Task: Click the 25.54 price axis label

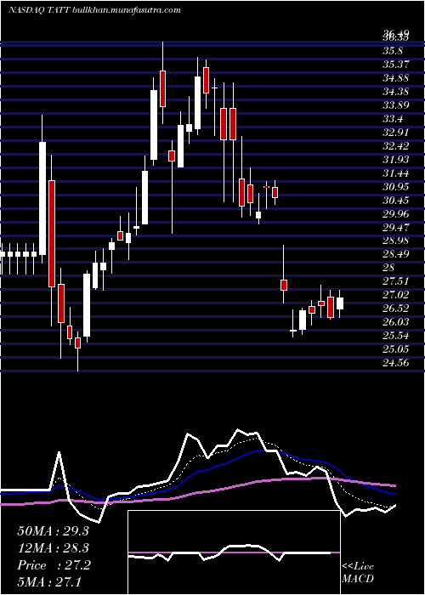Action: pyautogui.click(x=395, y=336)
